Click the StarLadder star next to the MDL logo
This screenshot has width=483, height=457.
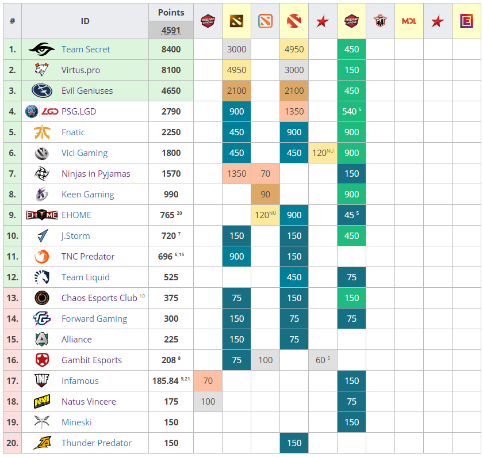tap(438, 21)
